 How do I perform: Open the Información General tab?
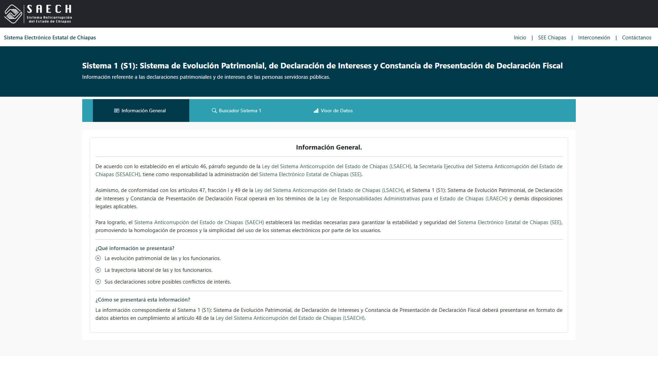pos(141,111)
